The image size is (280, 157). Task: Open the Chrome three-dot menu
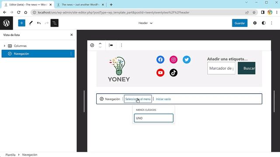[x=277, y=12]
